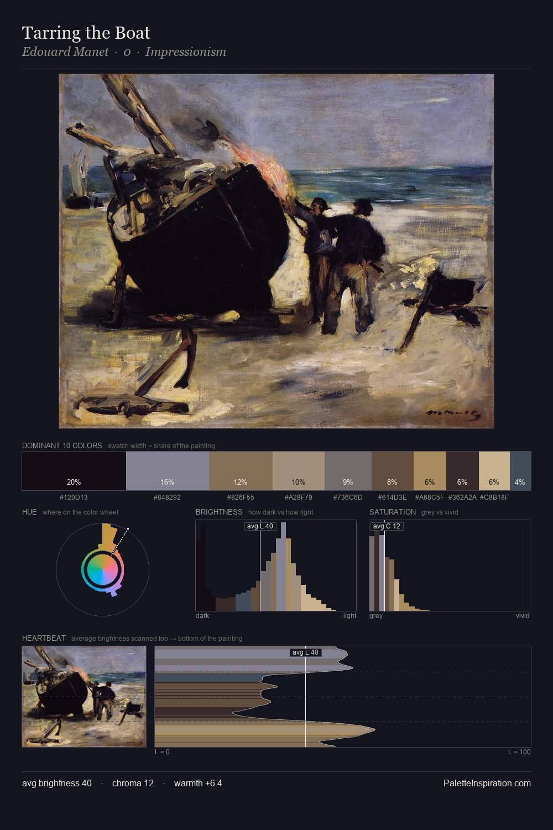Click the 'grey' saturation axis label

click(376, 616)
